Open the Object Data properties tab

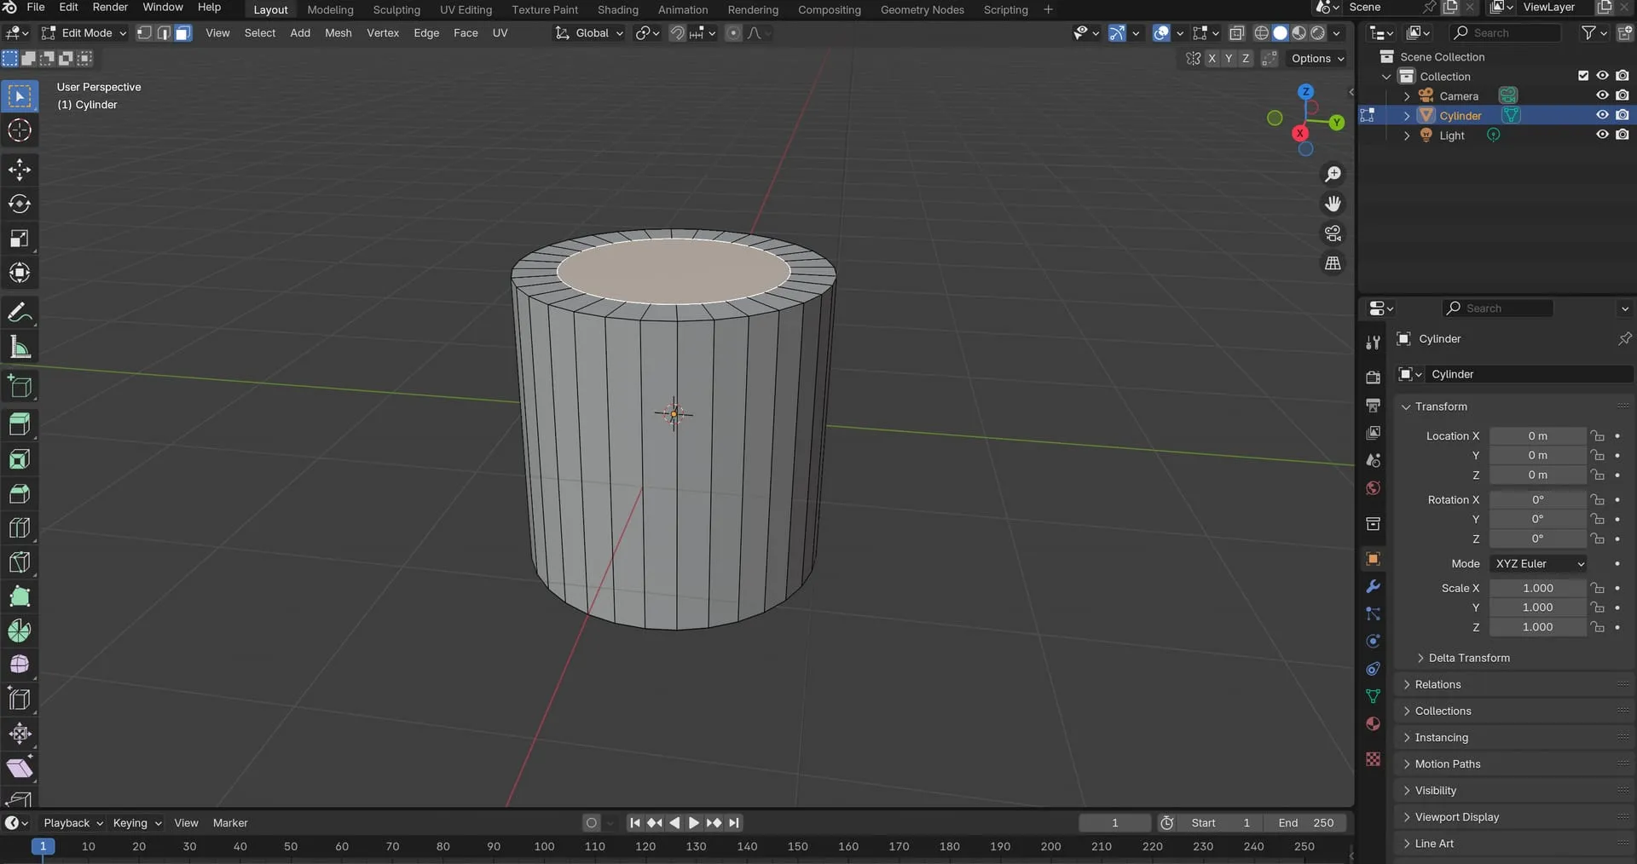click(1373, 696)
